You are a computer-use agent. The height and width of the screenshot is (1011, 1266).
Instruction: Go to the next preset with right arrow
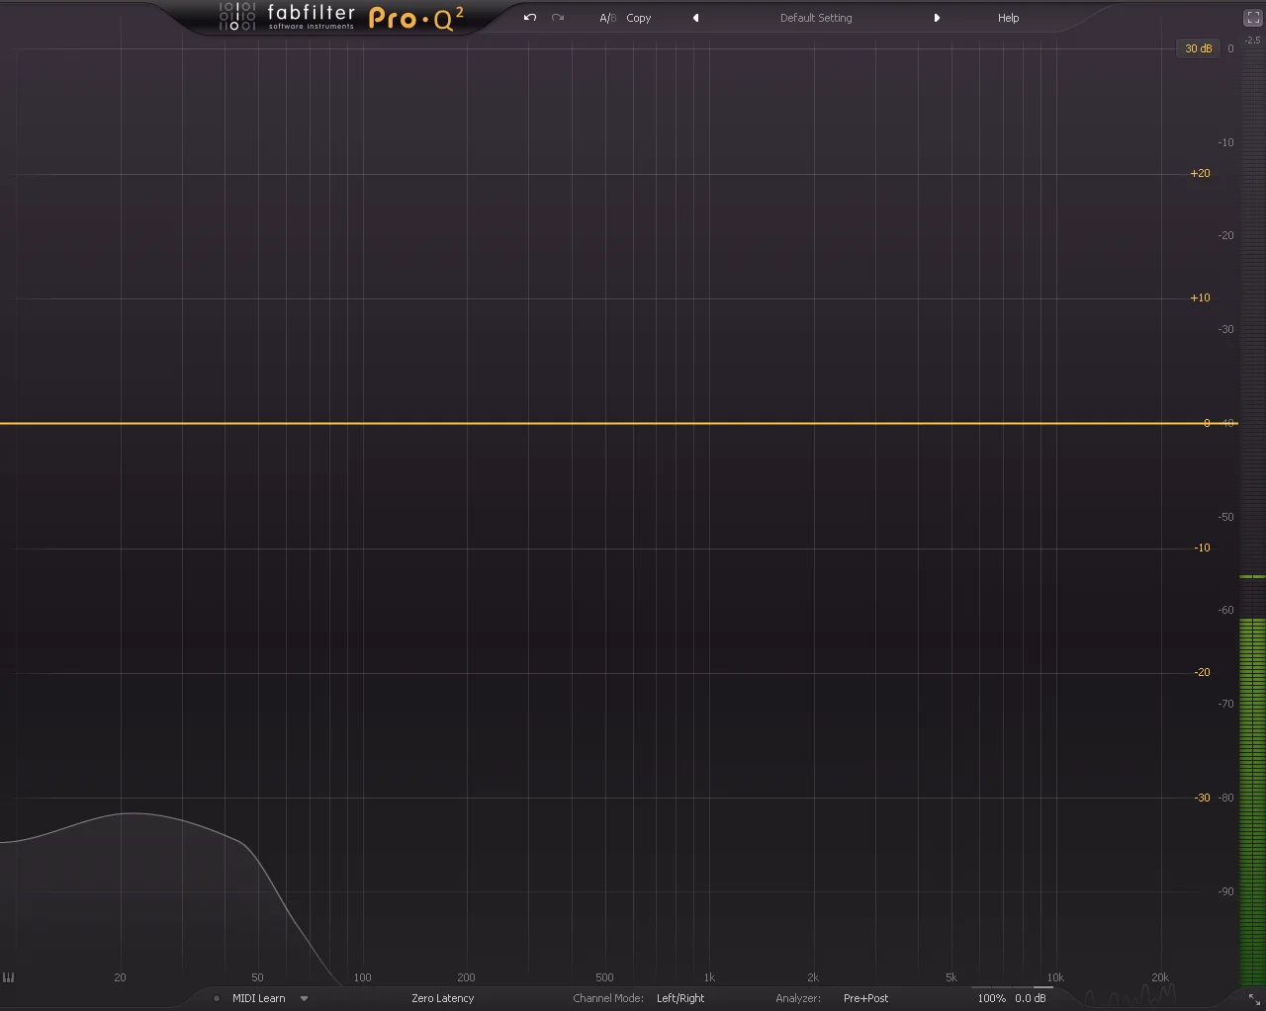point(937,18)
